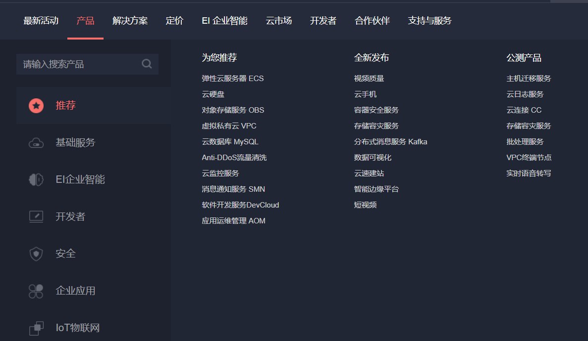
Task: Select 实时语音转写 under 公测产品
Action: 529,173
